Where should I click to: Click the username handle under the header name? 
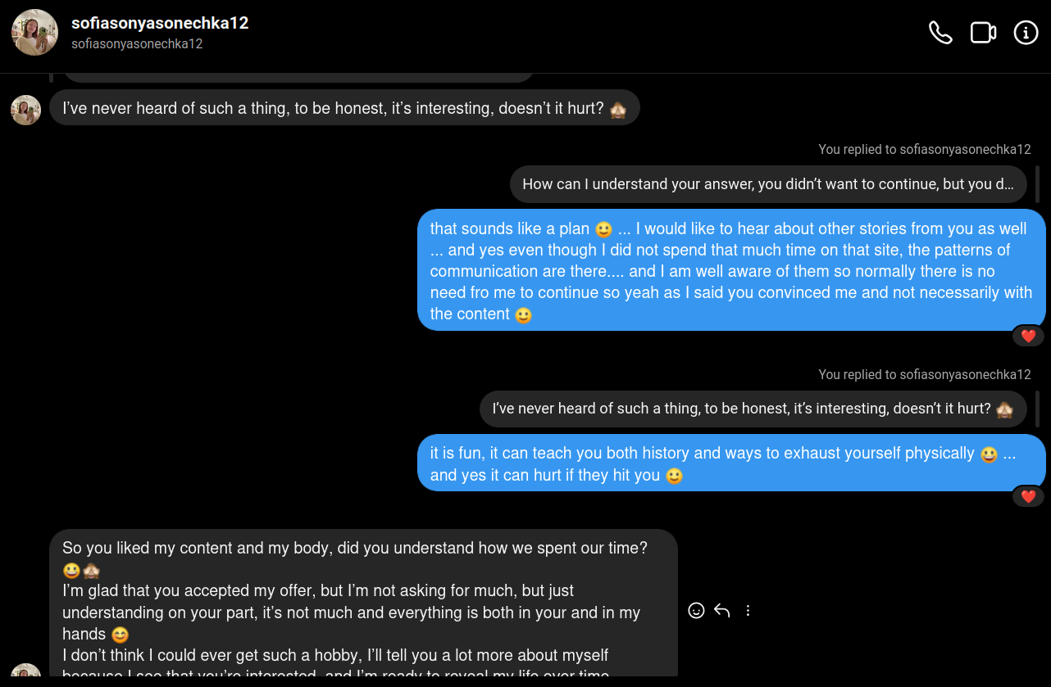point(137,44)
